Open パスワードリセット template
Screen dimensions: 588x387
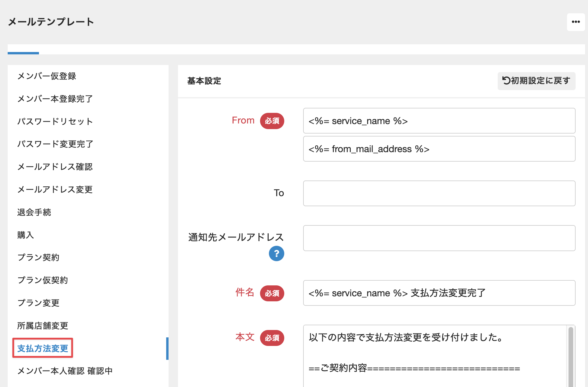coord(55,121)
